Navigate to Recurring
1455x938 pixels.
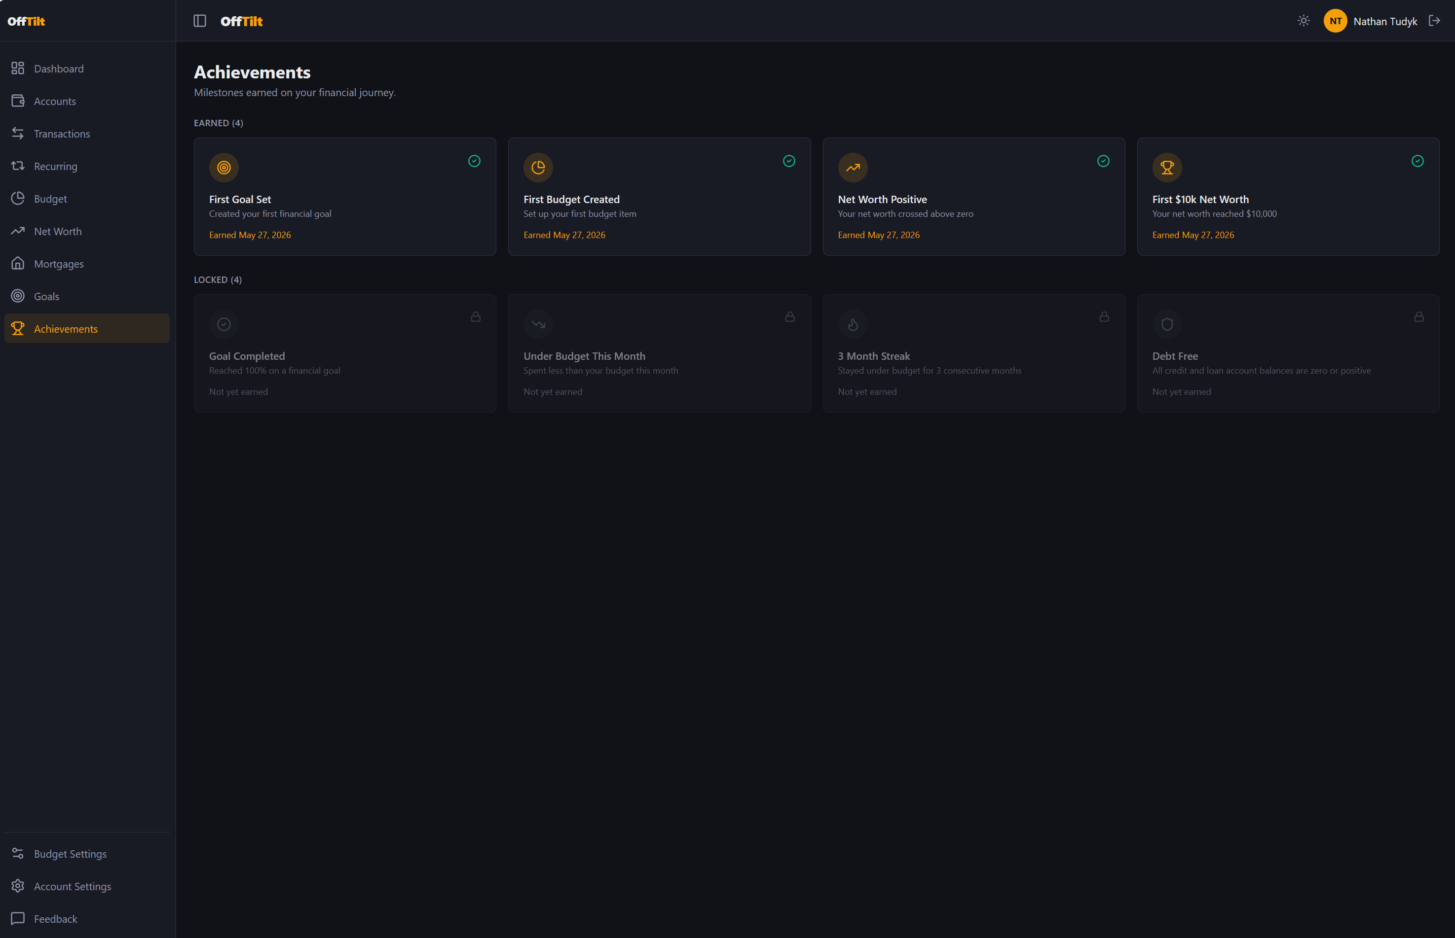(87, 166)
